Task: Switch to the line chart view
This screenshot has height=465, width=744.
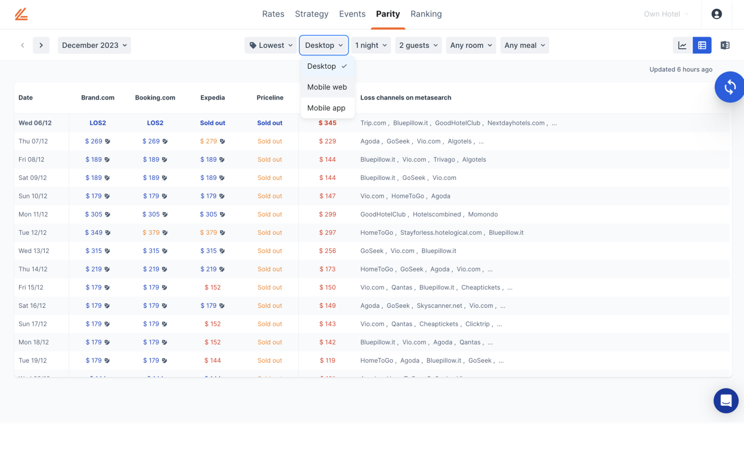Action: click(682, 45)
